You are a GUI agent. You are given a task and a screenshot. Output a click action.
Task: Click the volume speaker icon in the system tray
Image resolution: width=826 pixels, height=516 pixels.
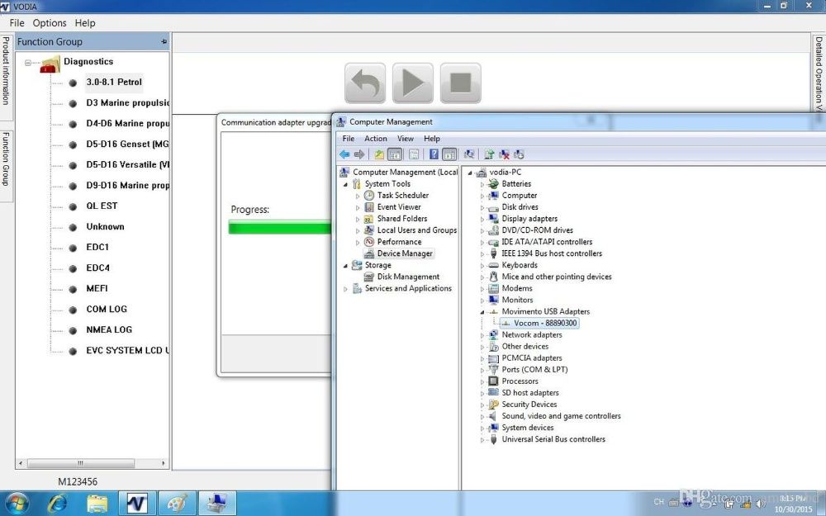(761, 504)
